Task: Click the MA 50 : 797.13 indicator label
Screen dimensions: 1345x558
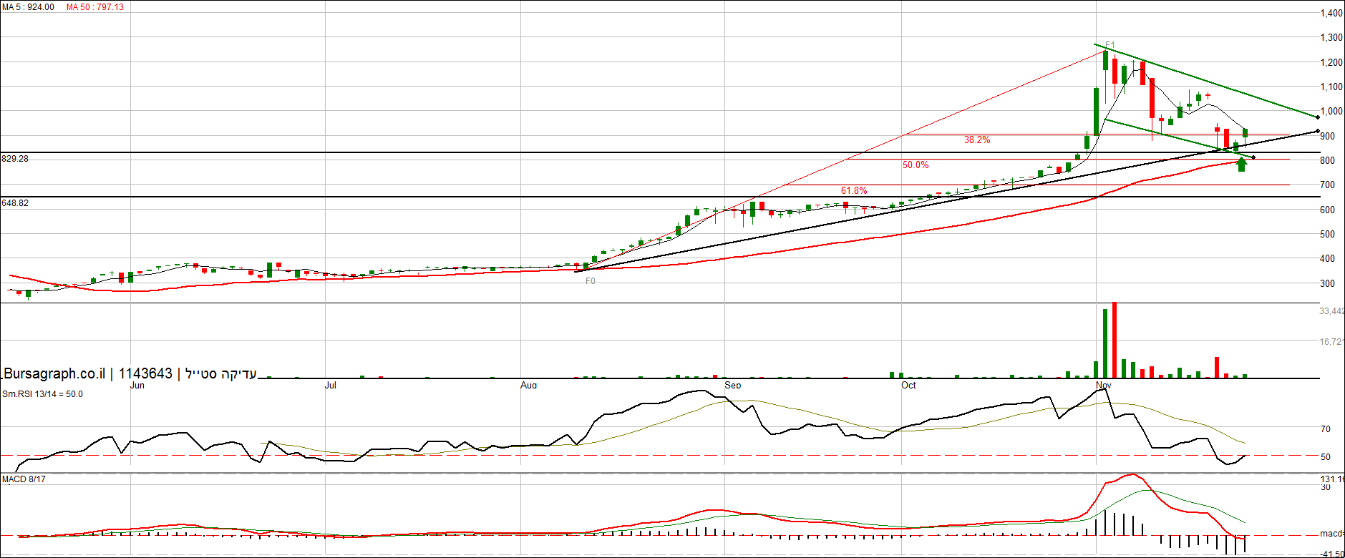Action: [95, 7]
